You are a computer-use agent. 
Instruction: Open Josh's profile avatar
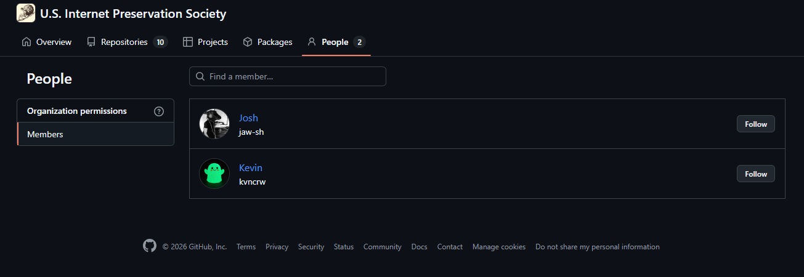coord(214,124)
